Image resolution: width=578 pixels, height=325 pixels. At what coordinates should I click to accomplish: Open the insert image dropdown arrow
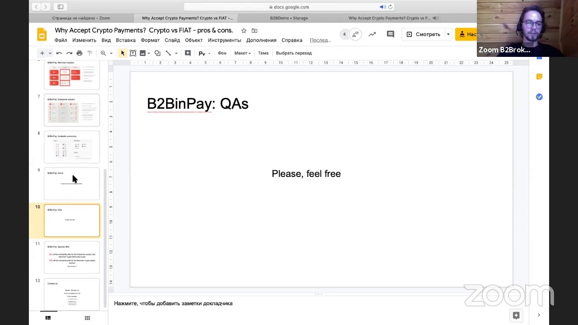[x=149, y=53]
